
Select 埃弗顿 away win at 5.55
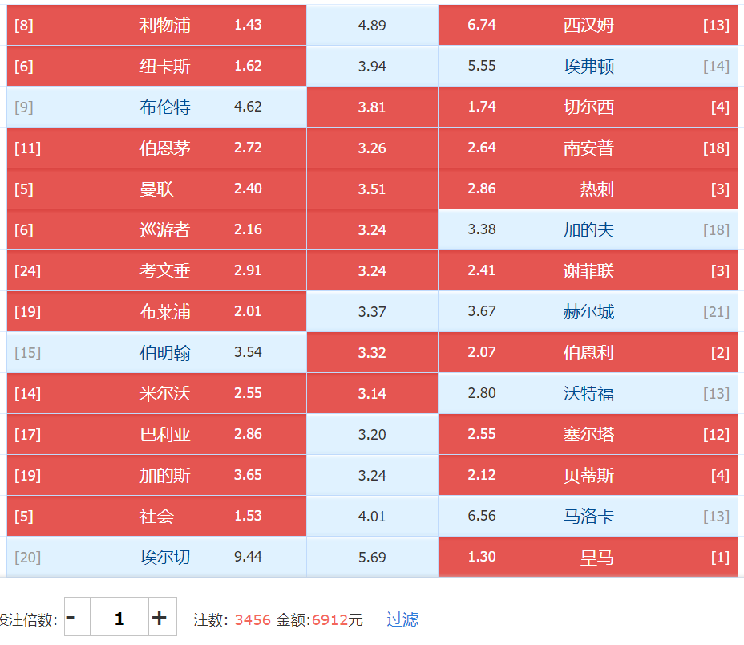pos(588,66)
